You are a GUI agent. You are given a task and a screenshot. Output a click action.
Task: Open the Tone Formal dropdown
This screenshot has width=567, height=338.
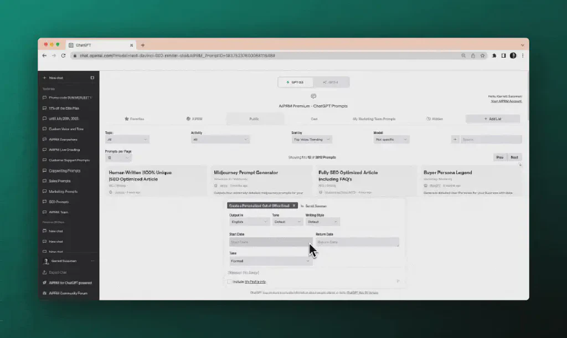(270, 261)
